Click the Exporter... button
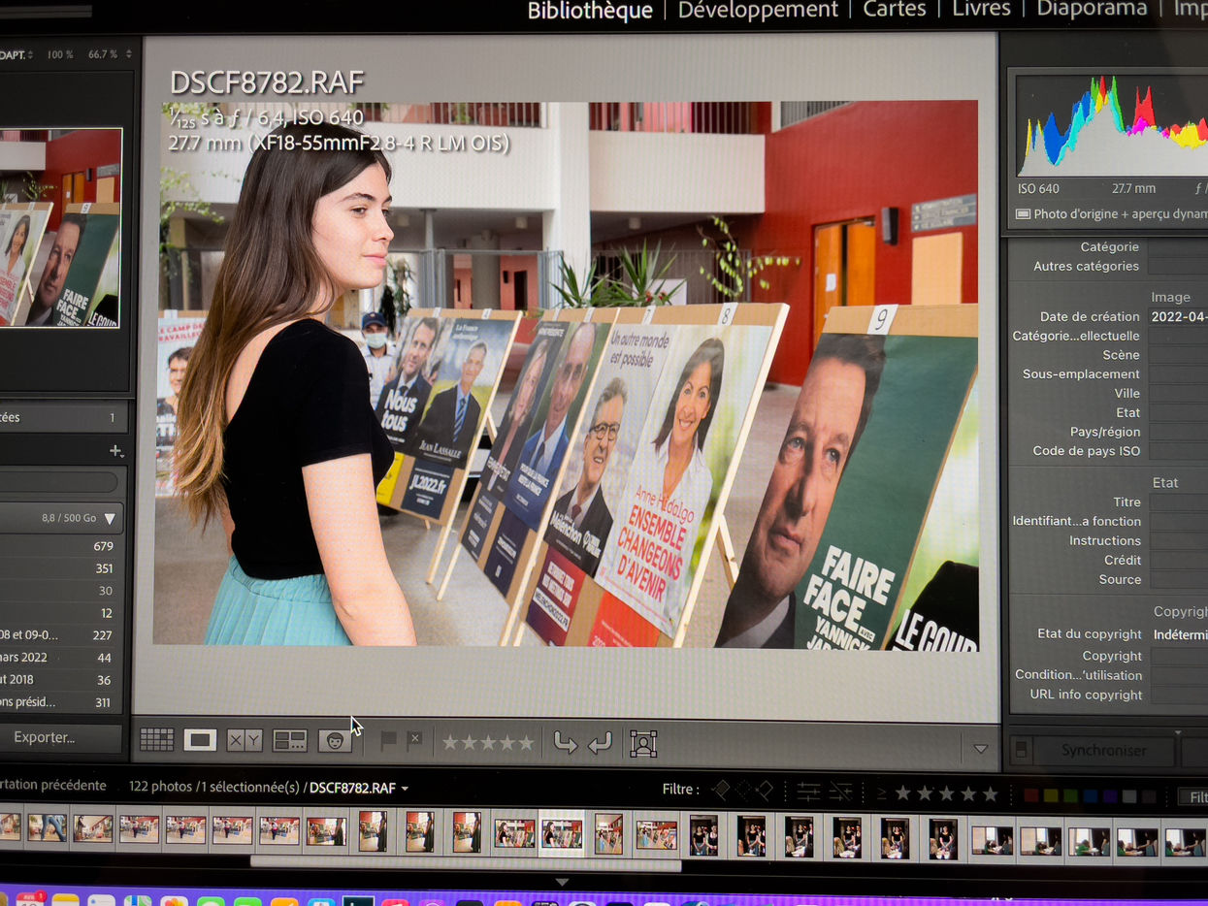1208x906 pixels. pyautogui.click(x=45, y=737)
